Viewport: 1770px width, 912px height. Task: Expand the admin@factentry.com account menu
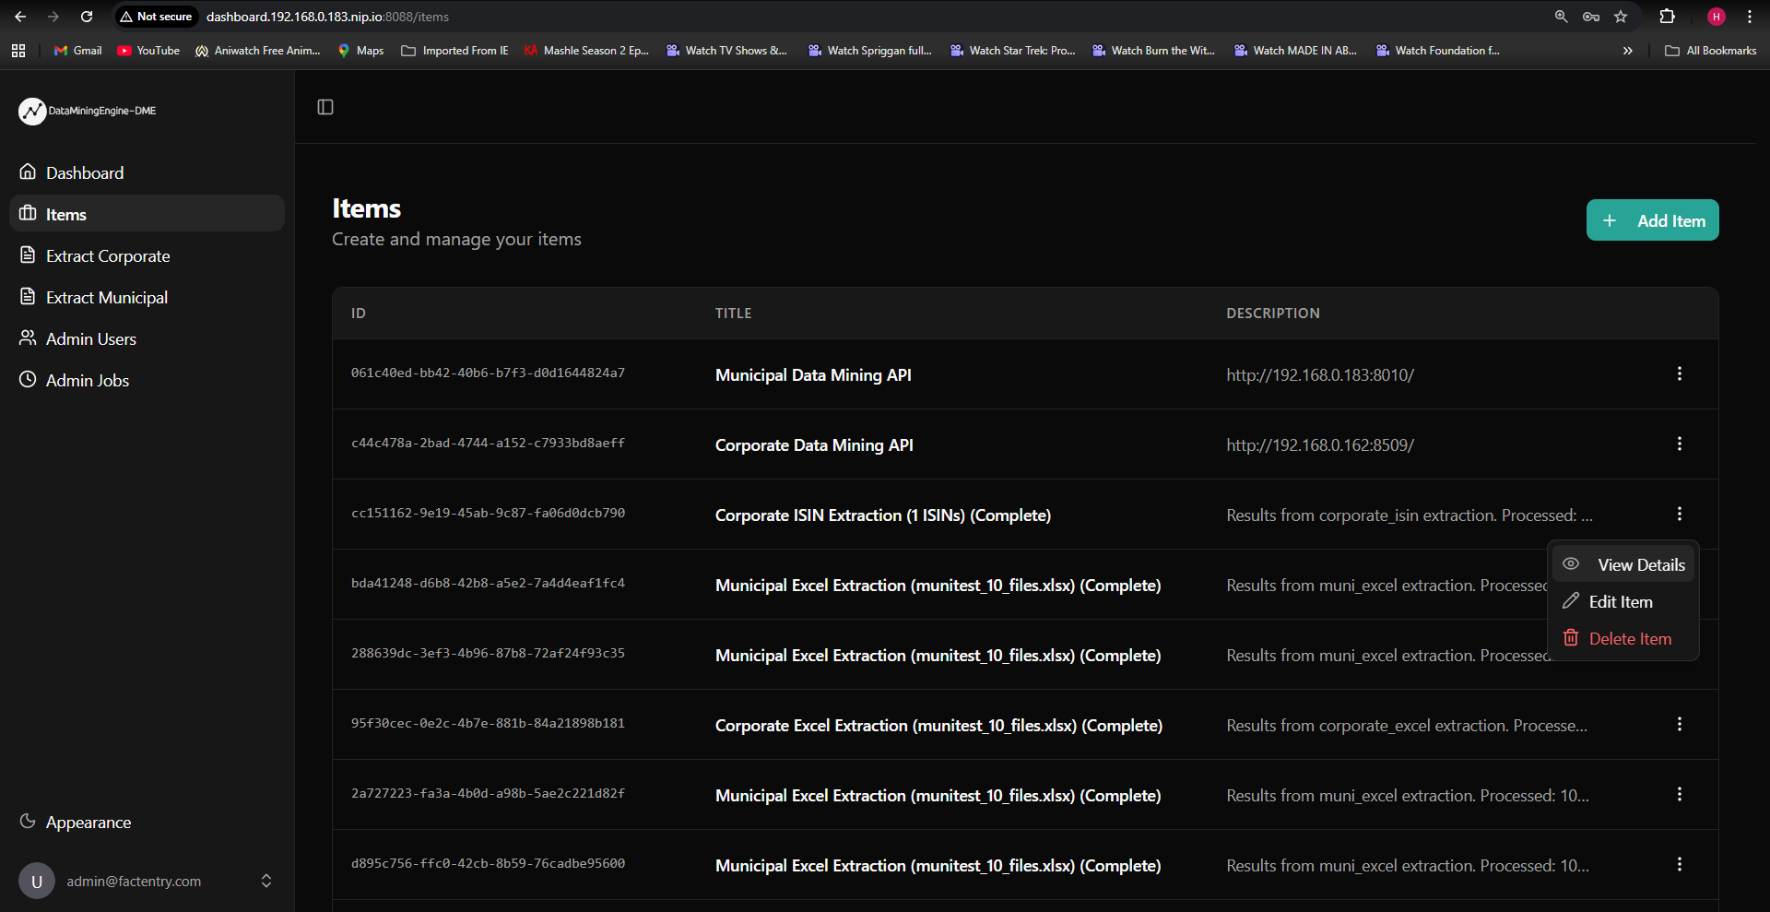pos(147,881)
